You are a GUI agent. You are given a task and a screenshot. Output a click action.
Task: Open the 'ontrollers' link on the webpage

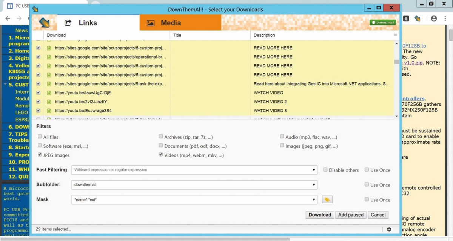pos(413,99)
